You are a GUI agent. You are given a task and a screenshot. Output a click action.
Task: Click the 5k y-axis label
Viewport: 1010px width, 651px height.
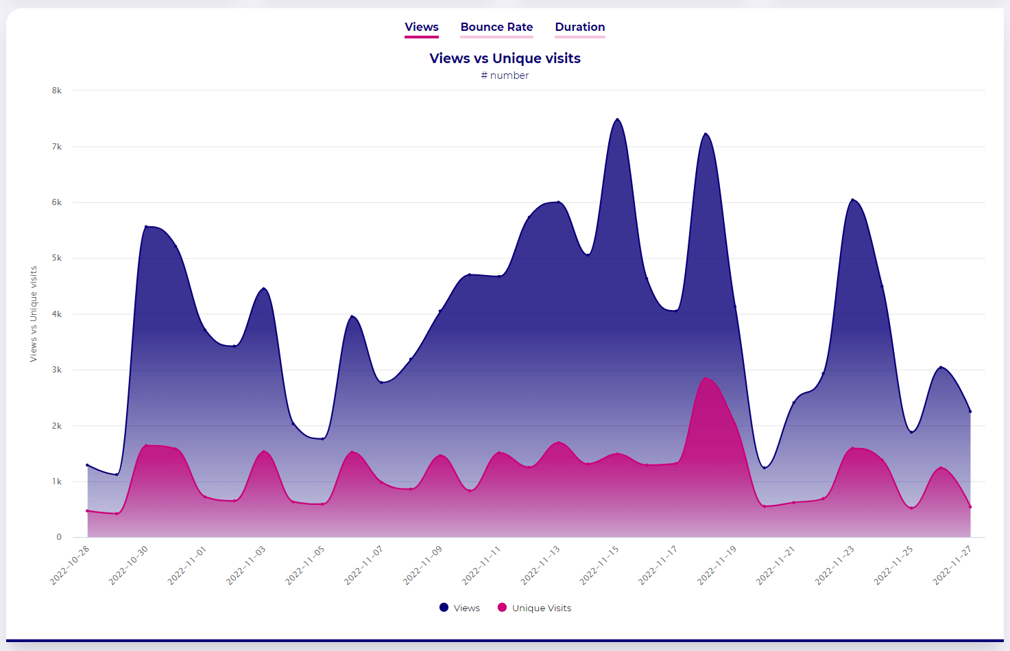[57, 258]
